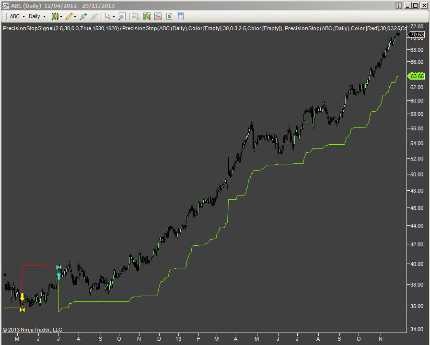Click the green 63.66 price label

(416, 76)
